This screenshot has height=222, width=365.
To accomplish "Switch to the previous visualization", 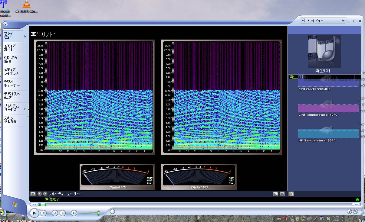I will pos(40,194).
